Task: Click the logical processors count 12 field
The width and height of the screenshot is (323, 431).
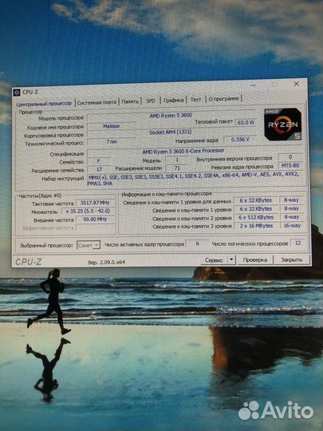Action: (x=297, y=243)
